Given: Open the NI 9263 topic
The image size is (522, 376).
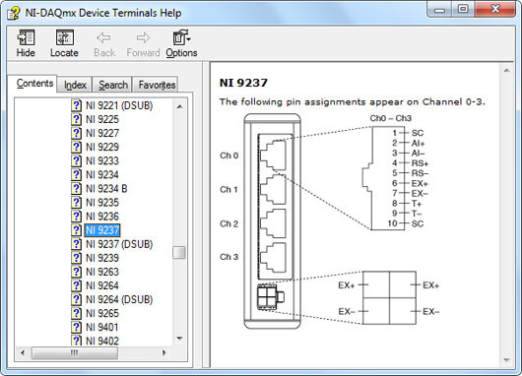Looking at the screenshot, I should [102, 272].
